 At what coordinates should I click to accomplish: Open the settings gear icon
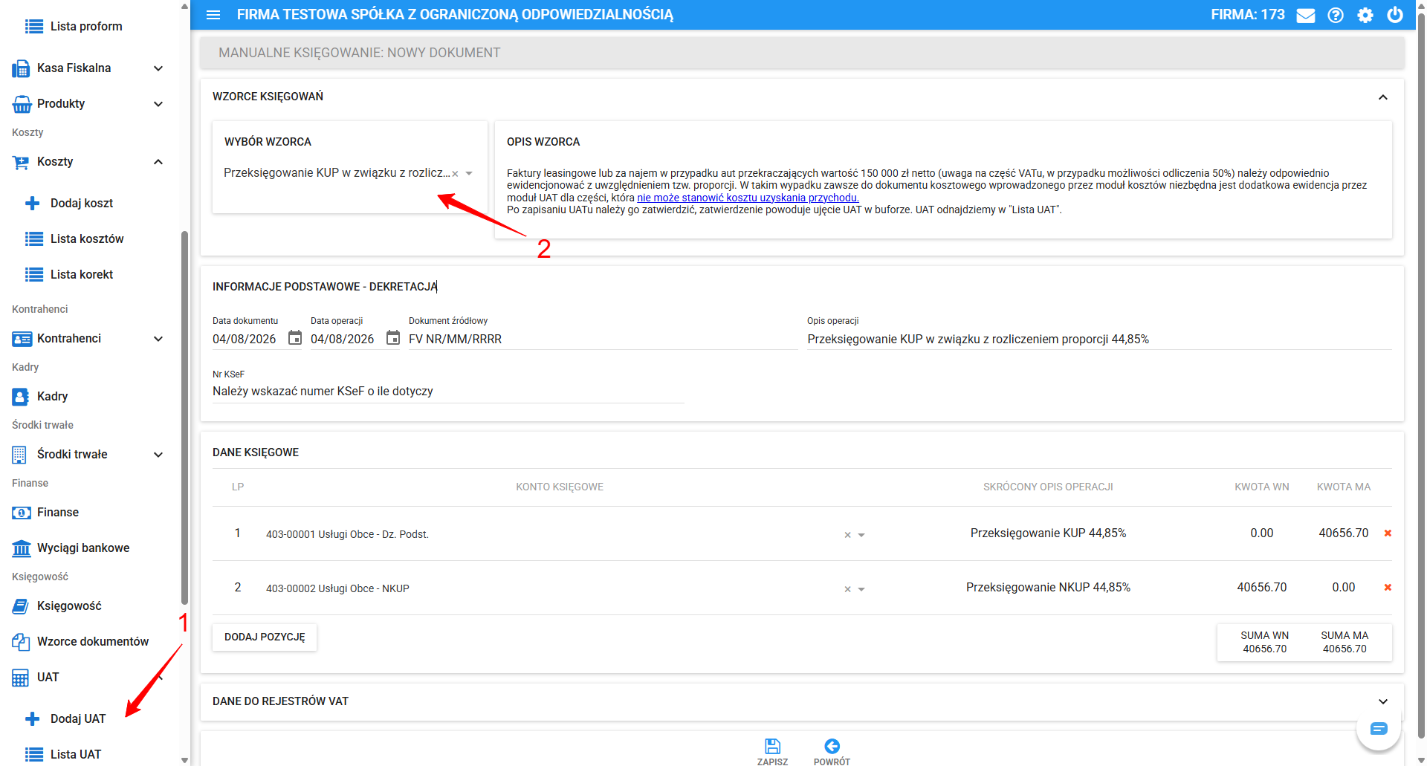1365,15
